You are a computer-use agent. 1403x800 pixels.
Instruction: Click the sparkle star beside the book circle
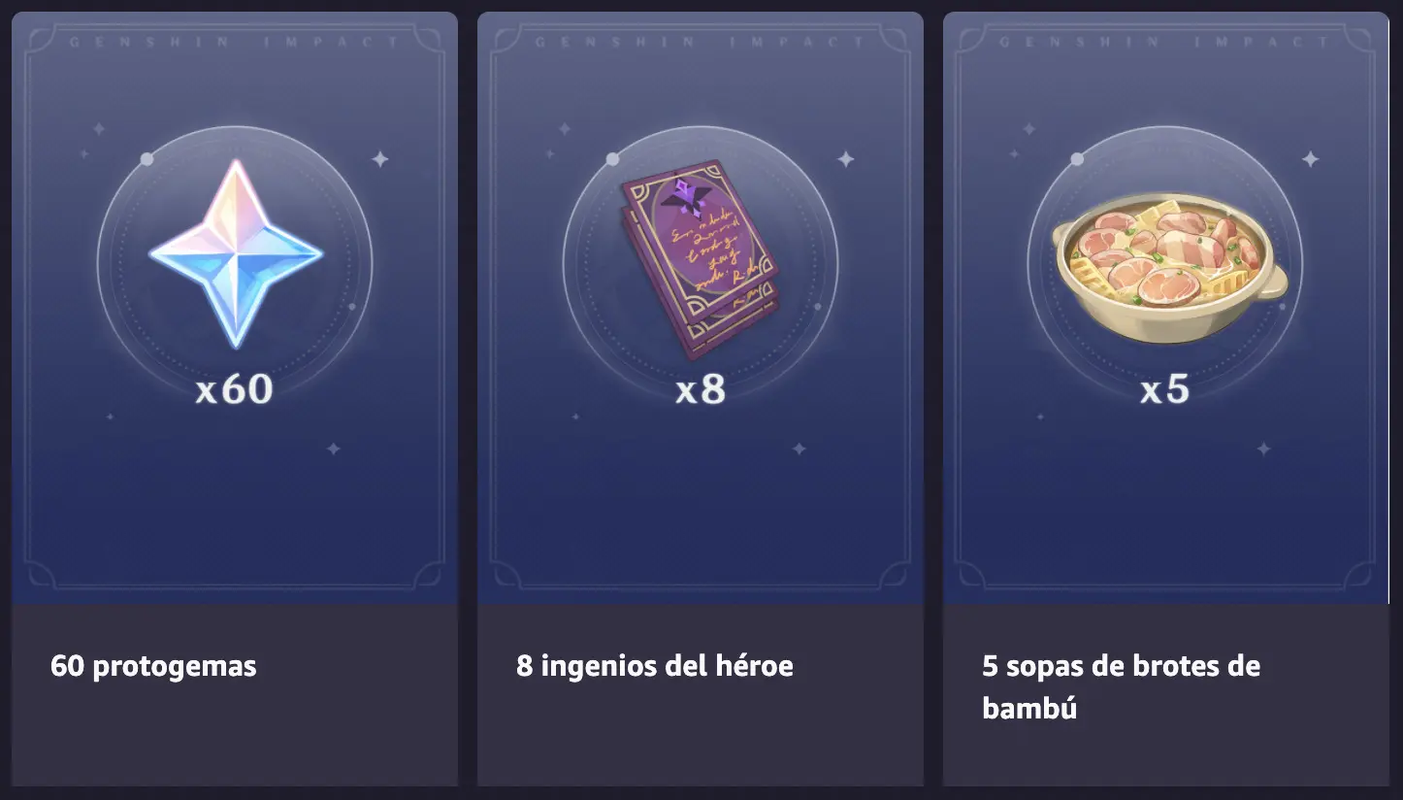pos(846,158)
